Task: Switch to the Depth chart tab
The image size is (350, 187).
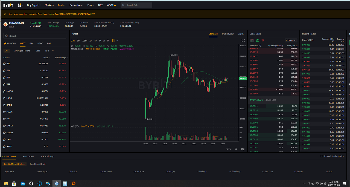Action: [x=241, y=34]
